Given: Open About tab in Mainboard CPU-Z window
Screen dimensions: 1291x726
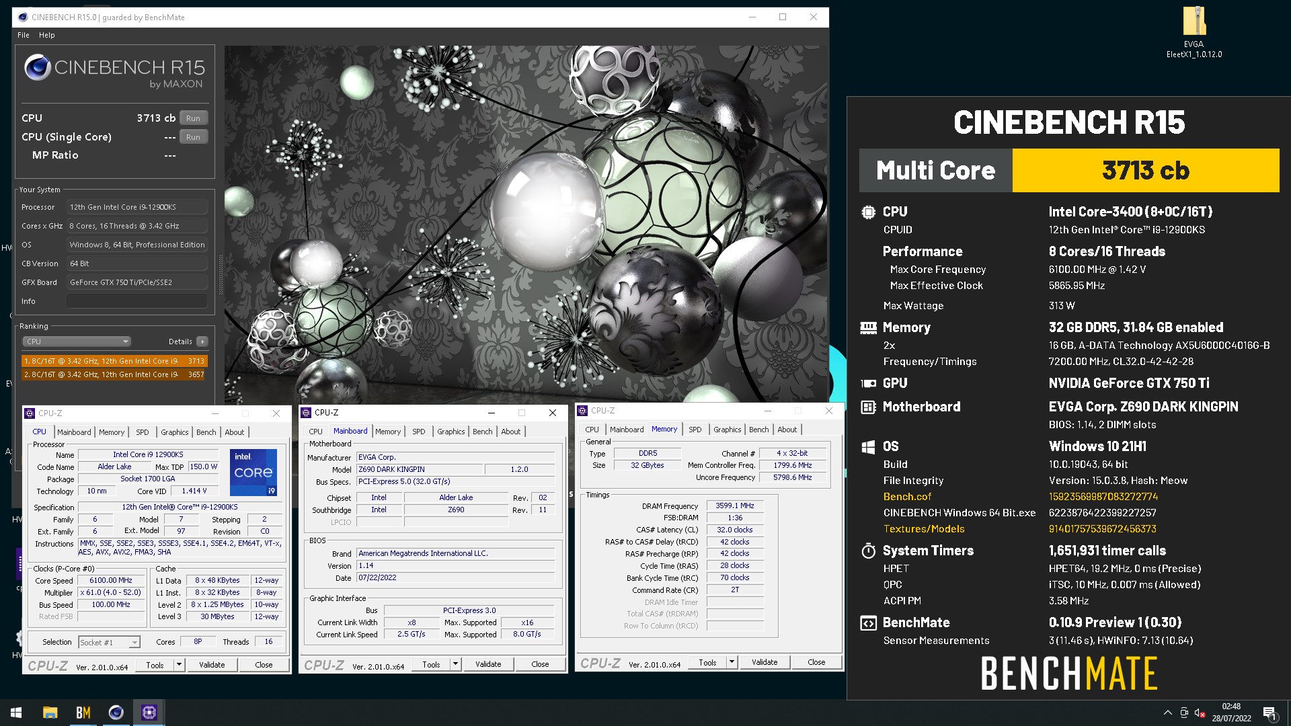Looking at the screenshot, I should [511, 432].
